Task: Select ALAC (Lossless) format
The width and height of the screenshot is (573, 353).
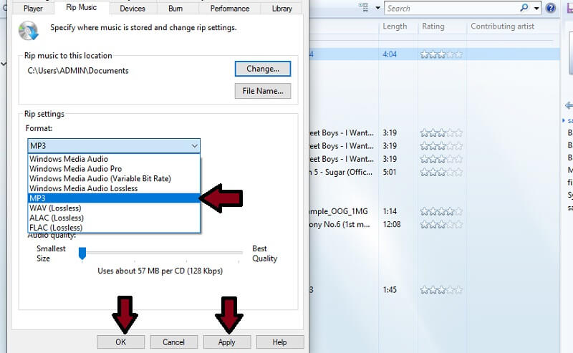Action: click(114, 218)
